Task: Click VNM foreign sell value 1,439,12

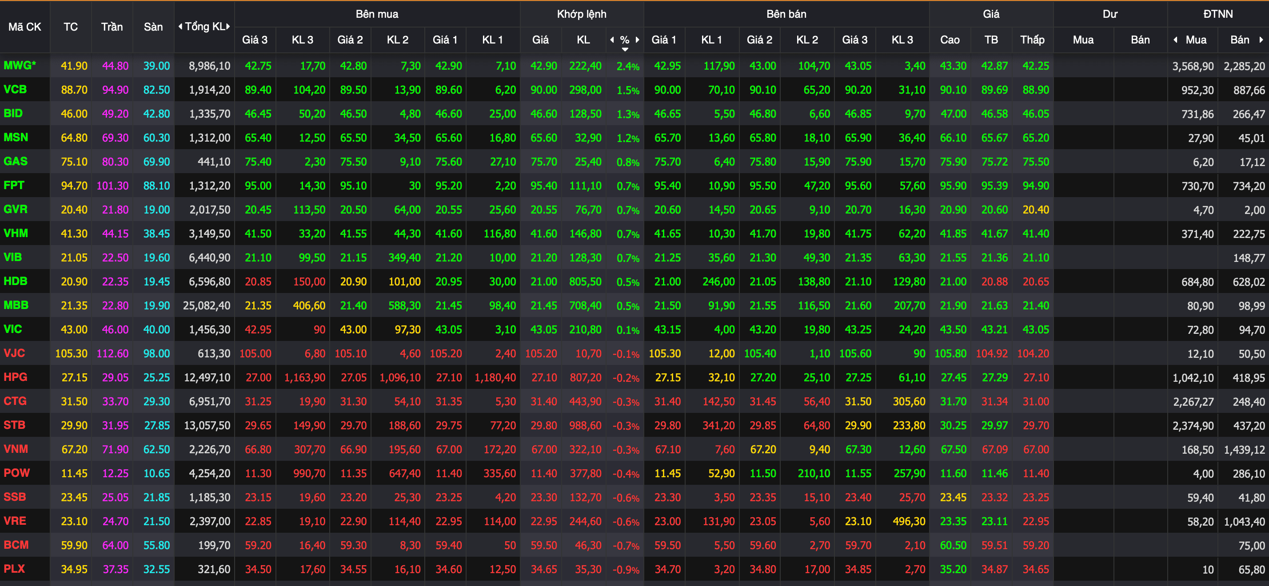Action: coord(1245,450)
